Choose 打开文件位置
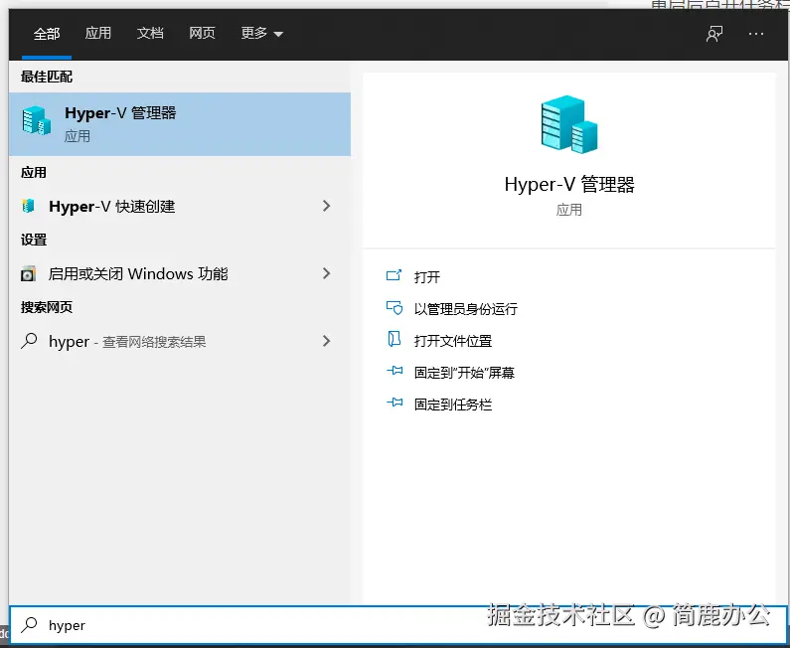790x648 pixels. click(x=453, y=341)
